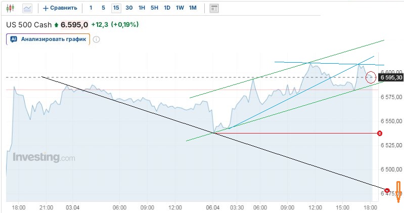Click the red circle marker at current price
Viewport: 404px width, 213px height.
(x=371, y=77)
